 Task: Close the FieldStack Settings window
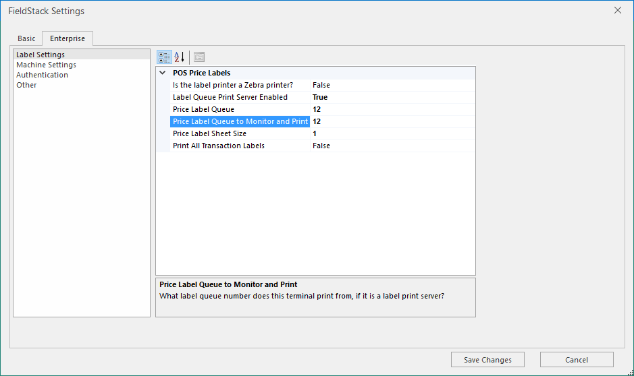tap(617, 11)
